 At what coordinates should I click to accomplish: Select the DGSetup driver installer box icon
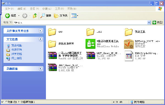click(x=129, y=44)
